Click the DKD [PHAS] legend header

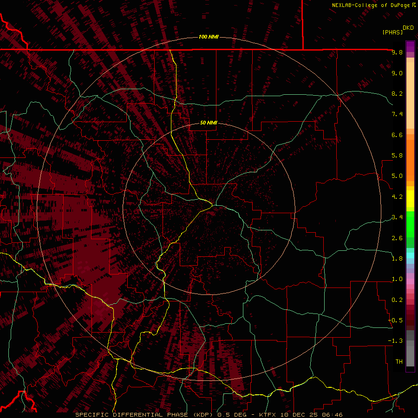[x=398, y=30]
